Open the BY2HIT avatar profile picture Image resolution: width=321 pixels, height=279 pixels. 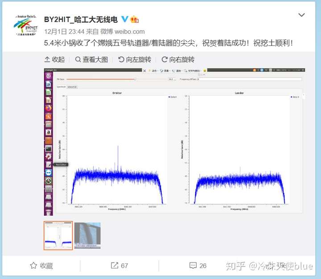(x=25, y=25)
